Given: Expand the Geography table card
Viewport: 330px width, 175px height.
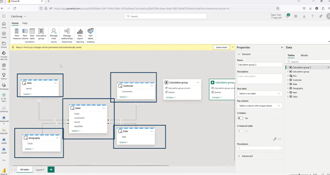Looking at the screenshot, I should point(29,149).
